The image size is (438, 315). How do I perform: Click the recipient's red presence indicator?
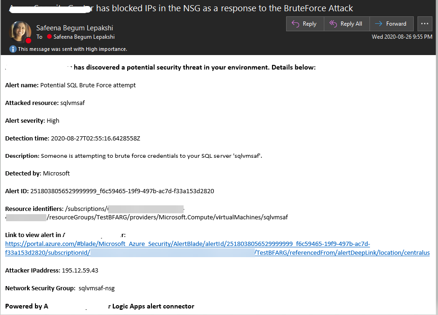click(49, 37)
